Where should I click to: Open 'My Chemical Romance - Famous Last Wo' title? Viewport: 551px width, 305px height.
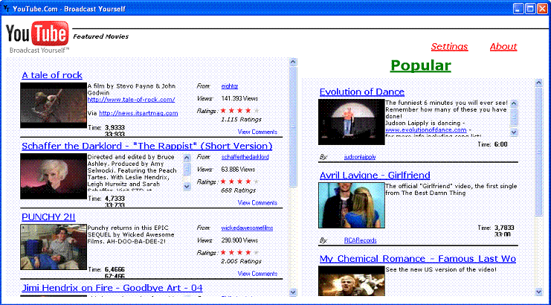click(418, 259)
